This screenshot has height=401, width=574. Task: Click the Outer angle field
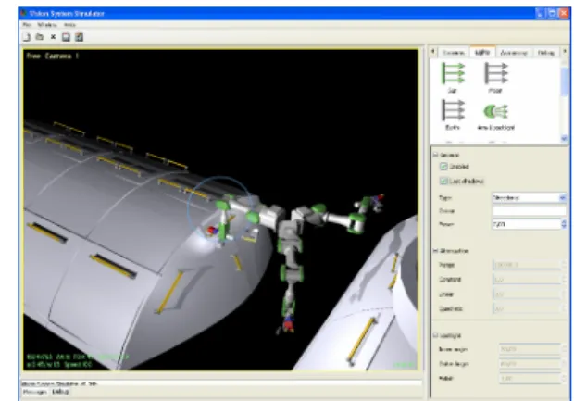(530, 364)
